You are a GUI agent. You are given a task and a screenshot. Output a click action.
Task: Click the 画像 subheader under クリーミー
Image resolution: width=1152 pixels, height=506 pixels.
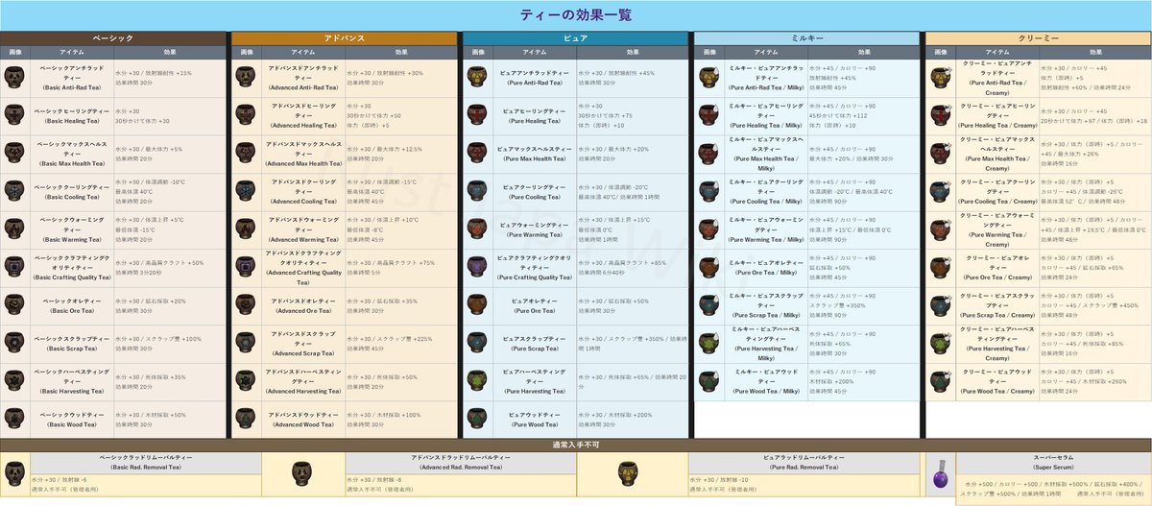[x=939, y=52]
